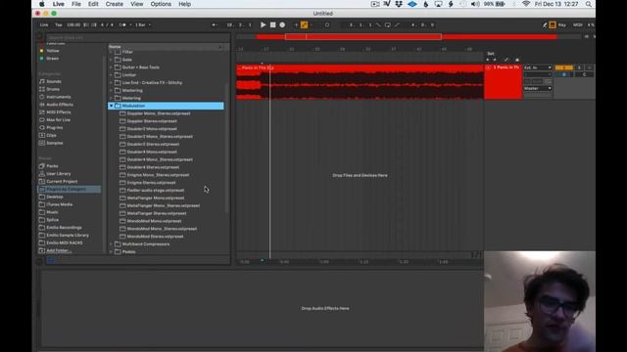Image resolution: width=627 pixels, height=352 pixels.
Task: Click the punch-out switch icon
Action: pos(397,24)
